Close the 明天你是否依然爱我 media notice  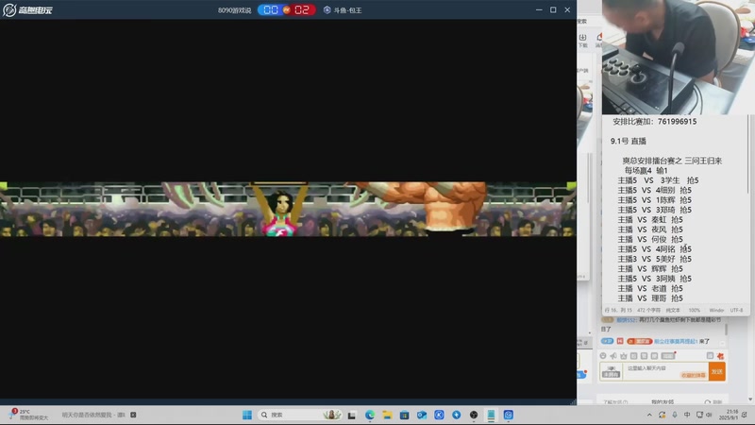click(x=133, y=415)
